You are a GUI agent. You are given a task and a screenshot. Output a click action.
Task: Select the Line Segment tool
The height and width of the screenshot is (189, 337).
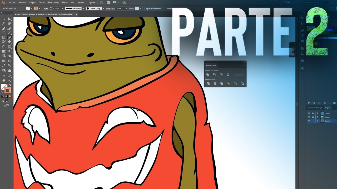pos(9,33)
